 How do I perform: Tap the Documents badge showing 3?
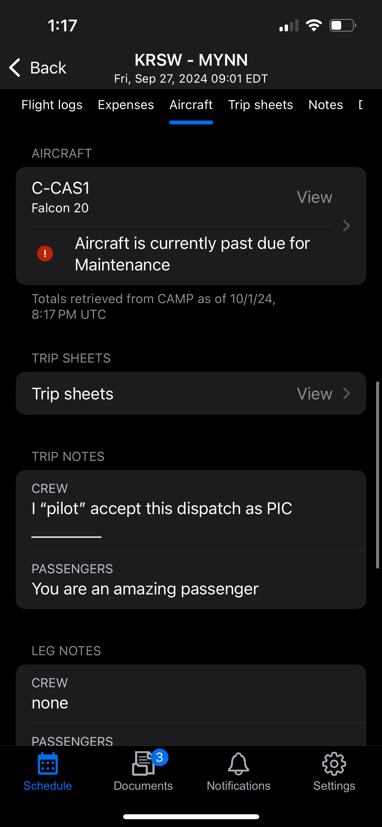(x=159, y=757)
